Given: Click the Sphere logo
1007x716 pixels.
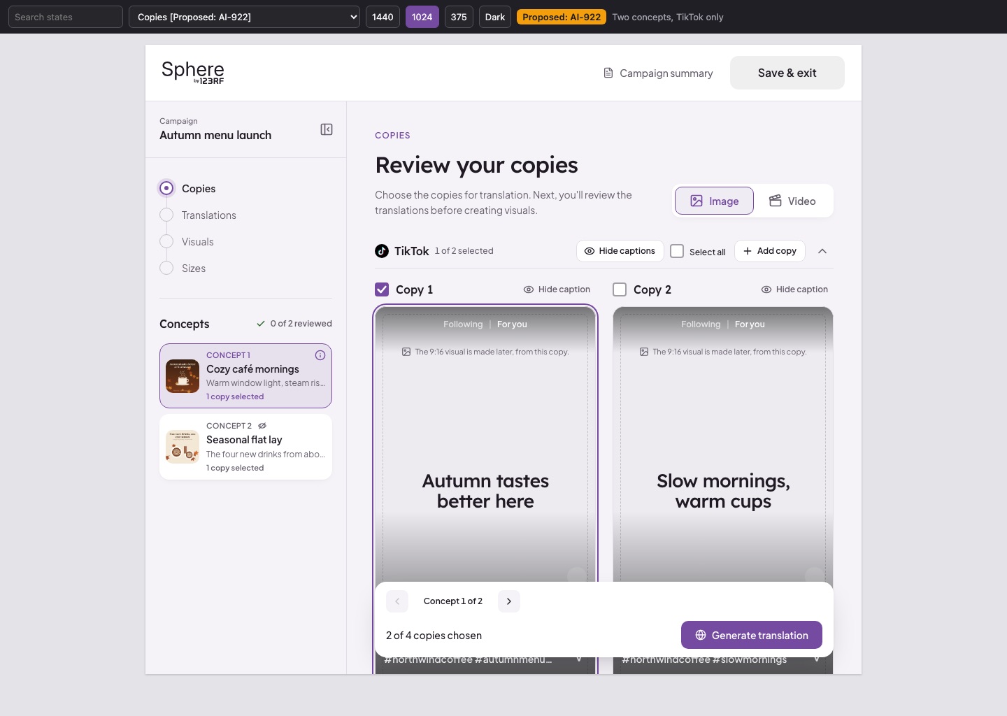Looking at the screenshot, I should coord(193,73).
